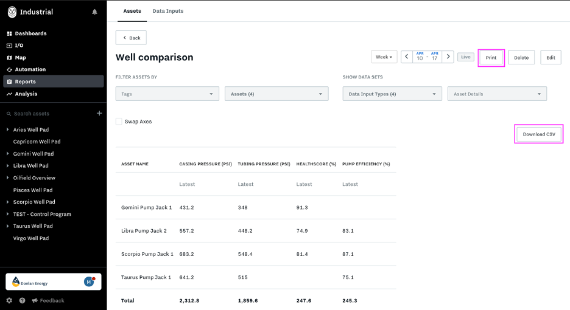Viewport: 570px width, 310px height.
Task: Open the Asset Details dropdown
Action: [x=497, y=94]
